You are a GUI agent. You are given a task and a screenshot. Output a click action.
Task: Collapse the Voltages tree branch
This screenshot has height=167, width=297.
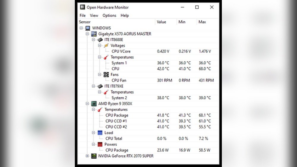99,45
